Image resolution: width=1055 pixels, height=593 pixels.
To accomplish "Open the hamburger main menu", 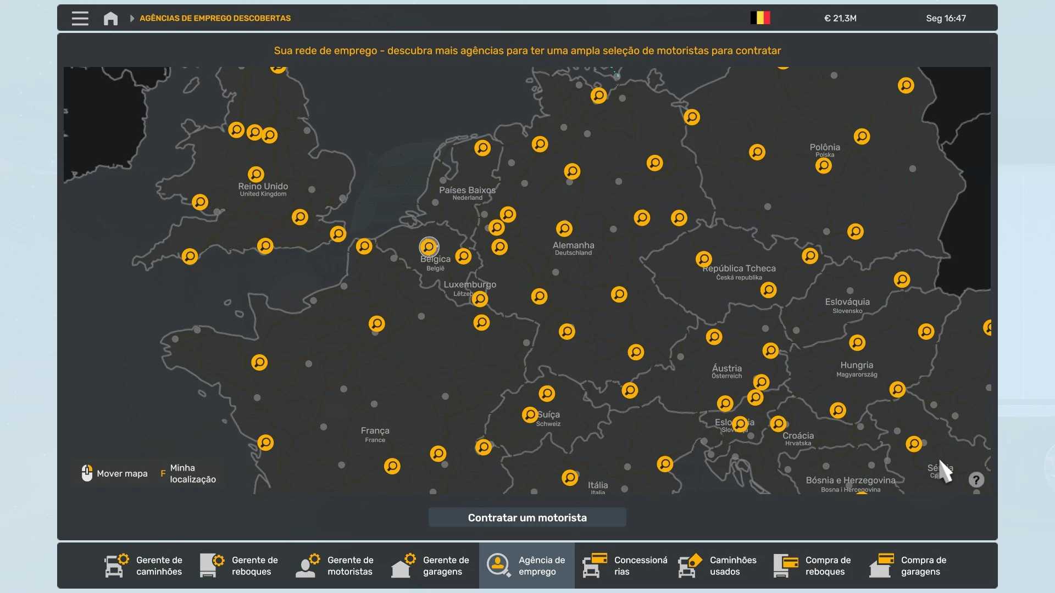I will point(80,18).
